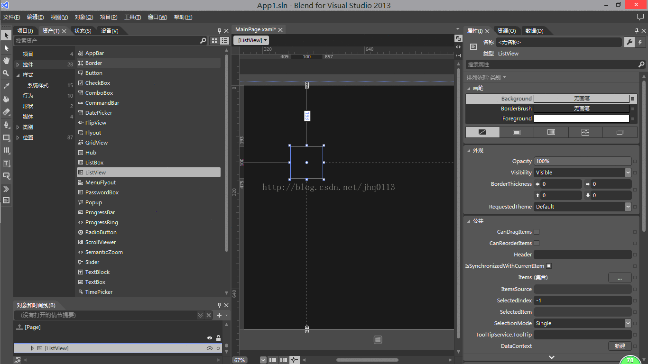Switch to the 状态(S) tab
The width and height of the screenshot is (648, 364).
(83, 31)
